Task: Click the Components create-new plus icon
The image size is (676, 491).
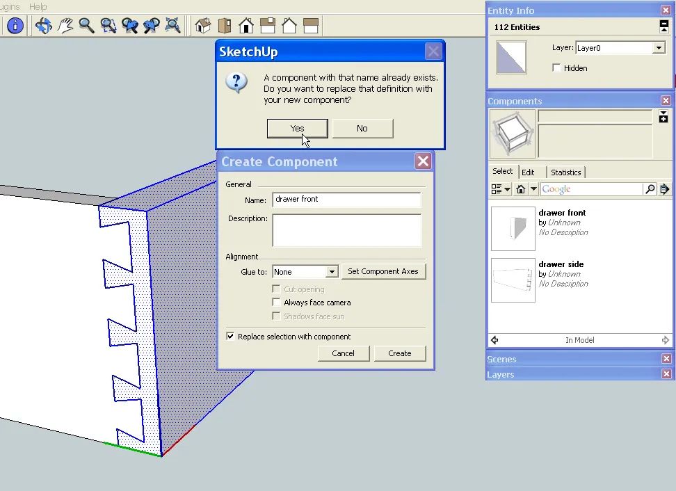Action: tap(663, 116)
